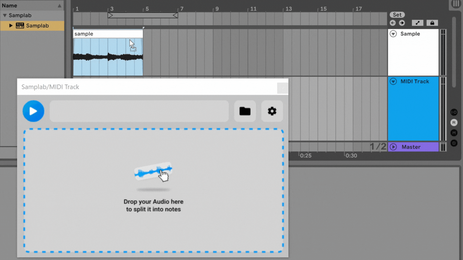Click bar 17 in the arrangement ruler

pyautogui.click(x=359, y=9)
